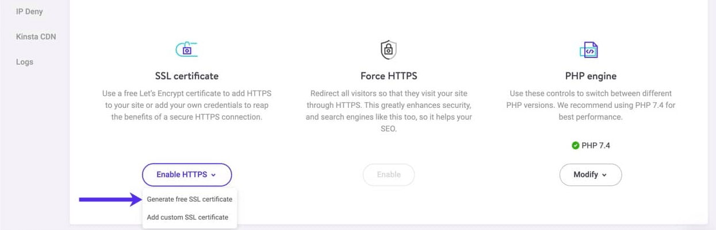Image resolution: width=716 pixels, height=230 pixels.
Task: Click the green PHP 7.4 checkmark icon
Action: (x=575, y=146)
